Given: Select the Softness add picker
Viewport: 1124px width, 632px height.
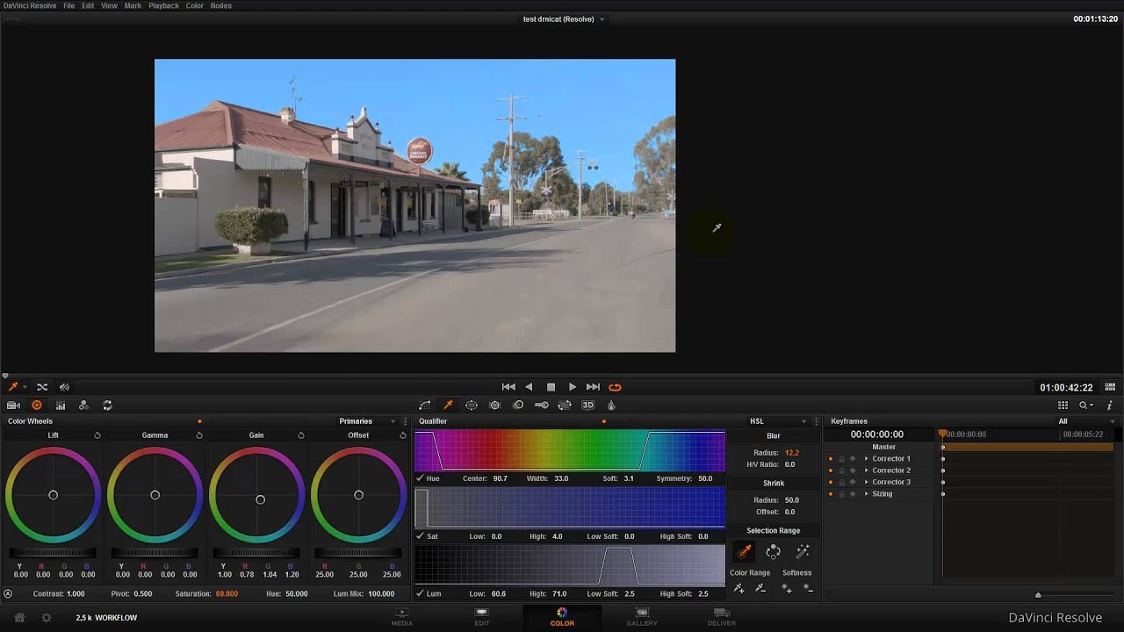Looking at the screenshot, I should (787, 588).
